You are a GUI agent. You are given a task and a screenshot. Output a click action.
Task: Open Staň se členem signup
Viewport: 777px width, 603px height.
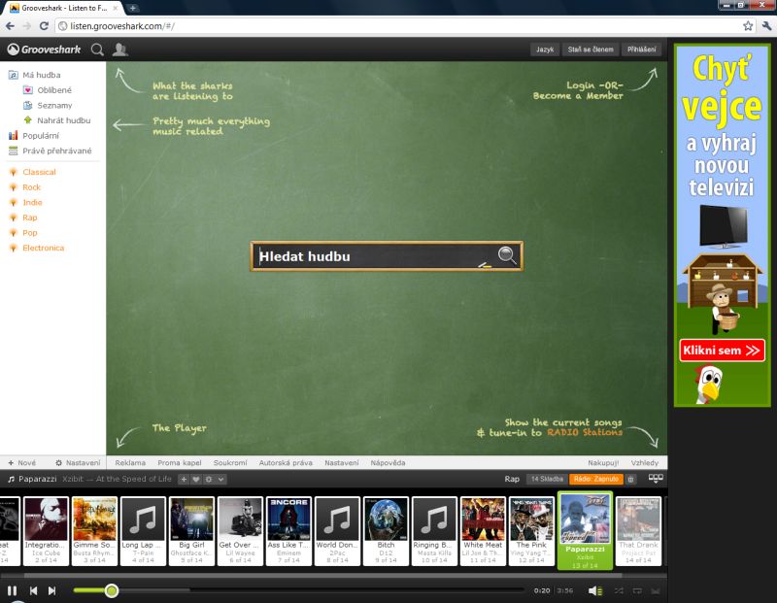click(x=591, y=50)
